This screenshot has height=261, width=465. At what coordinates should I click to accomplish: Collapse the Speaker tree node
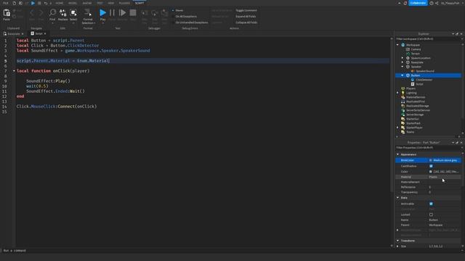click(x=403, y=67)
